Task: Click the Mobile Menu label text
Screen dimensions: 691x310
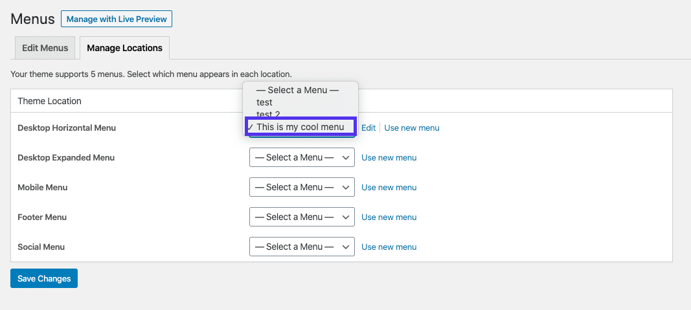Action: pyautogui.click(x=43, y=188)
